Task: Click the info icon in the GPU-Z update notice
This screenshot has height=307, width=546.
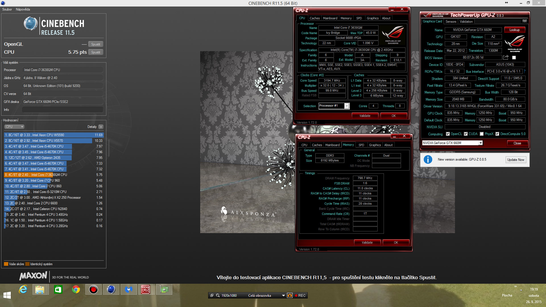Action: click(x=428, y=159)
